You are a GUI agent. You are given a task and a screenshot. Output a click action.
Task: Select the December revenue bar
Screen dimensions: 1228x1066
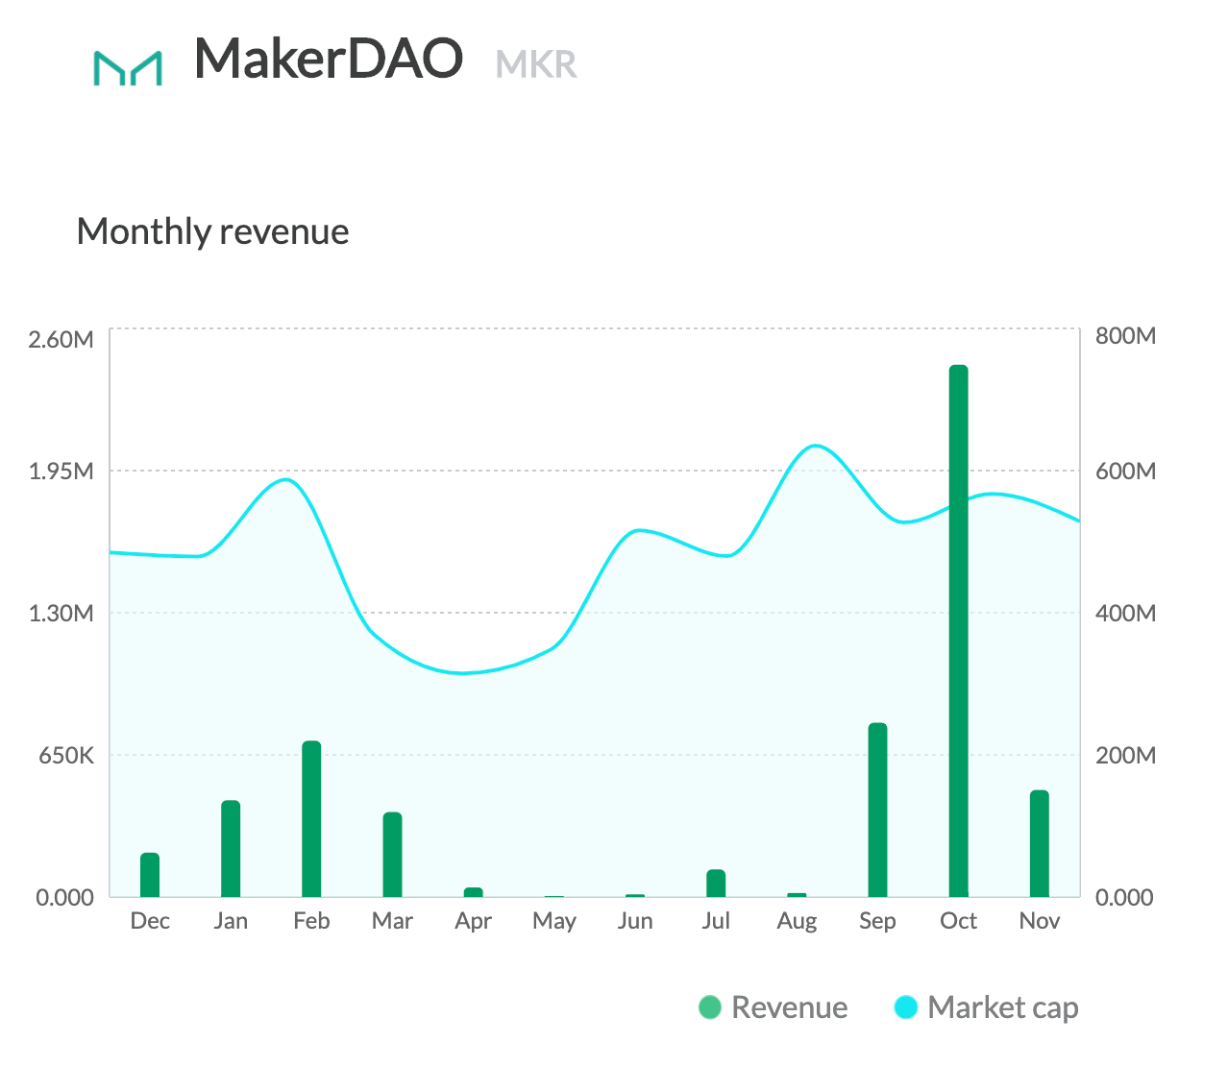tap(150, 875)
